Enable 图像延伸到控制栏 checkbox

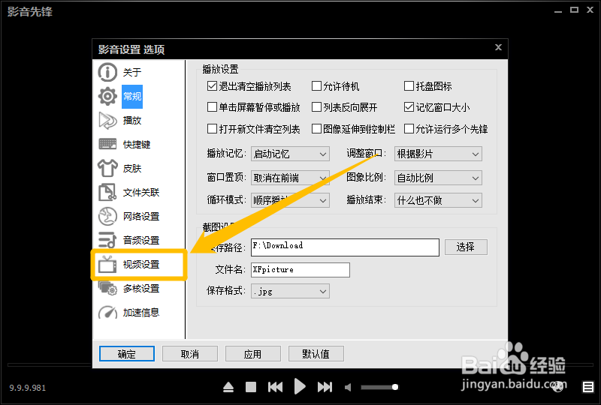pyautogui.click(x=316, y=129)
